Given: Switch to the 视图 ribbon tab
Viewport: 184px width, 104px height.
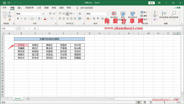Looking at the screenshot, I should coord(61,8).
